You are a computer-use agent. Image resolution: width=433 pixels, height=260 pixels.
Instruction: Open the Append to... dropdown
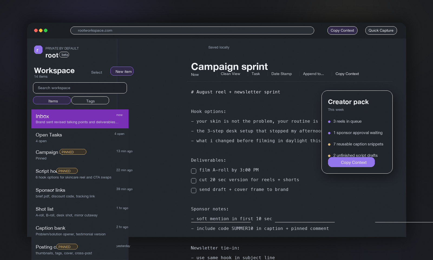tap(313, 74)
